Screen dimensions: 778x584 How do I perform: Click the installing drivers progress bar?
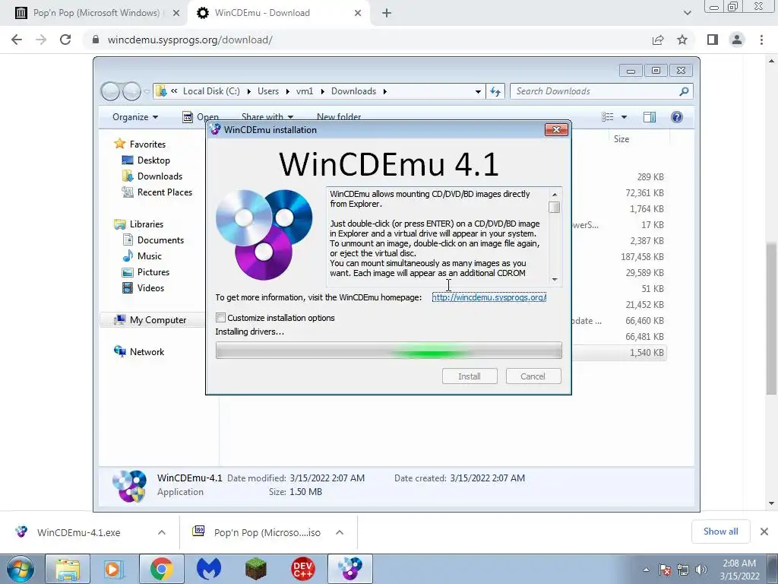coord(388,350)
